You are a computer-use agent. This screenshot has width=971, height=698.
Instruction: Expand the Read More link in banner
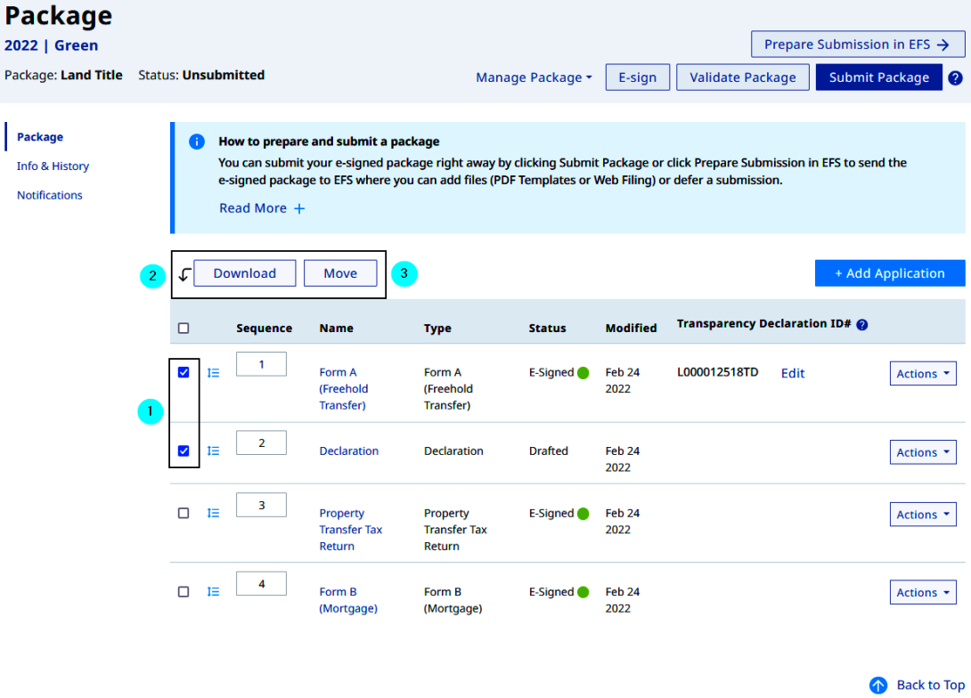(x=262, y=208)
